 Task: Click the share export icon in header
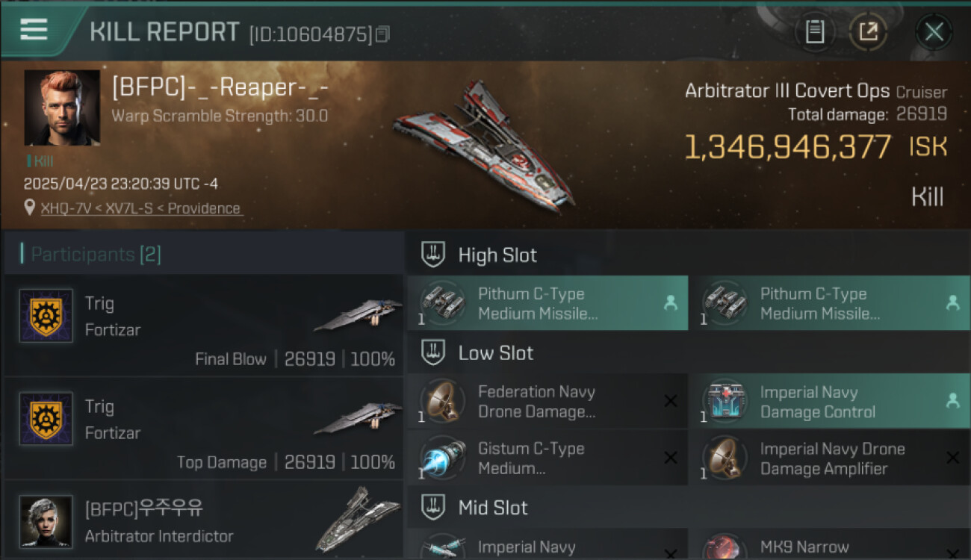[x=868, y=31]
